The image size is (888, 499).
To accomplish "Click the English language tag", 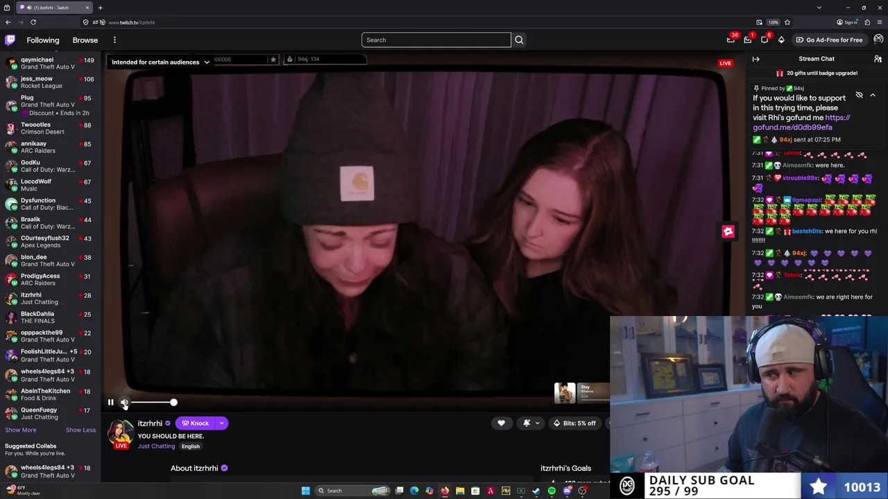I will click(x=191, y=446).
